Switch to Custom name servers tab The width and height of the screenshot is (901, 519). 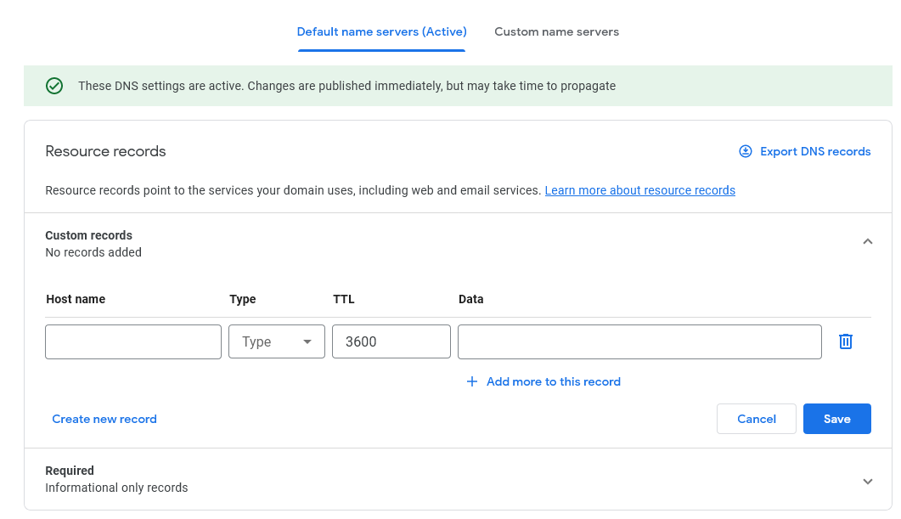point(556,32)
